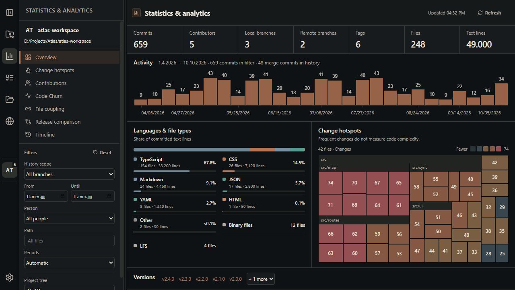515x290 pixels.
Task: Open the task checklist icon
Action: click(x=10, y=78)
